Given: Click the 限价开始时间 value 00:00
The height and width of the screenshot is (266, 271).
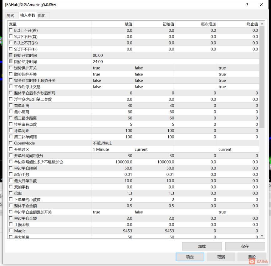Looking at the screenshot, I should pos(175,55).
